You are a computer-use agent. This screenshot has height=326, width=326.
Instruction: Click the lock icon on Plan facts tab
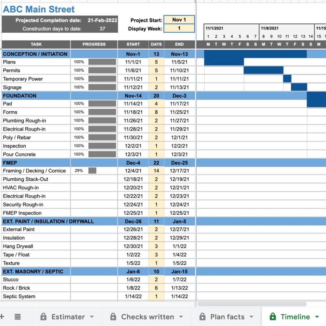[202, 317]
